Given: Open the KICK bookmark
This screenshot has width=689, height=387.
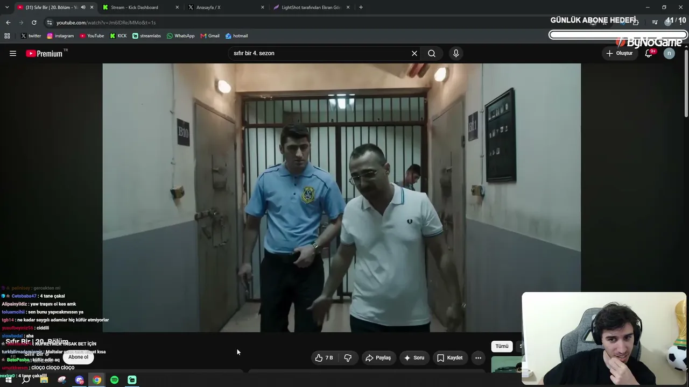Looking at the screenshot, I should click(x=118, y=36).
